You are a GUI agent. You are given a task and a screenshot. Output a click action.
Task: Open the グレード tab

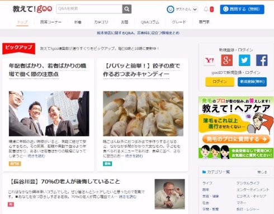(x=179, y=22)
